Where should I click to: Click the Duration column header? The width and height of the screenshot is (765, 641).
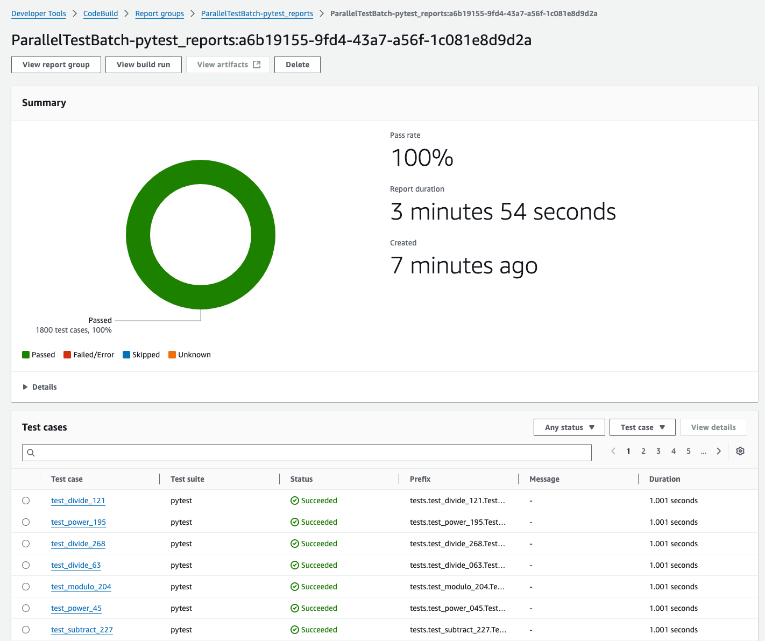pos(664,479)
